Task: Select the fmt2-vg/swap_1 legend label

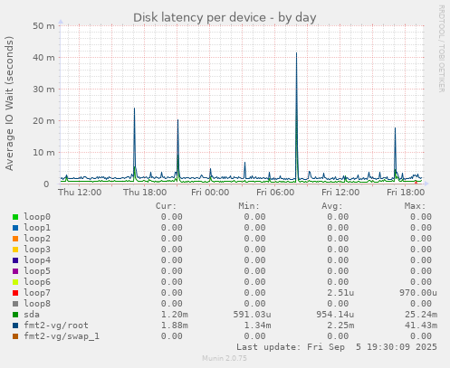Action: click(62, 336)
